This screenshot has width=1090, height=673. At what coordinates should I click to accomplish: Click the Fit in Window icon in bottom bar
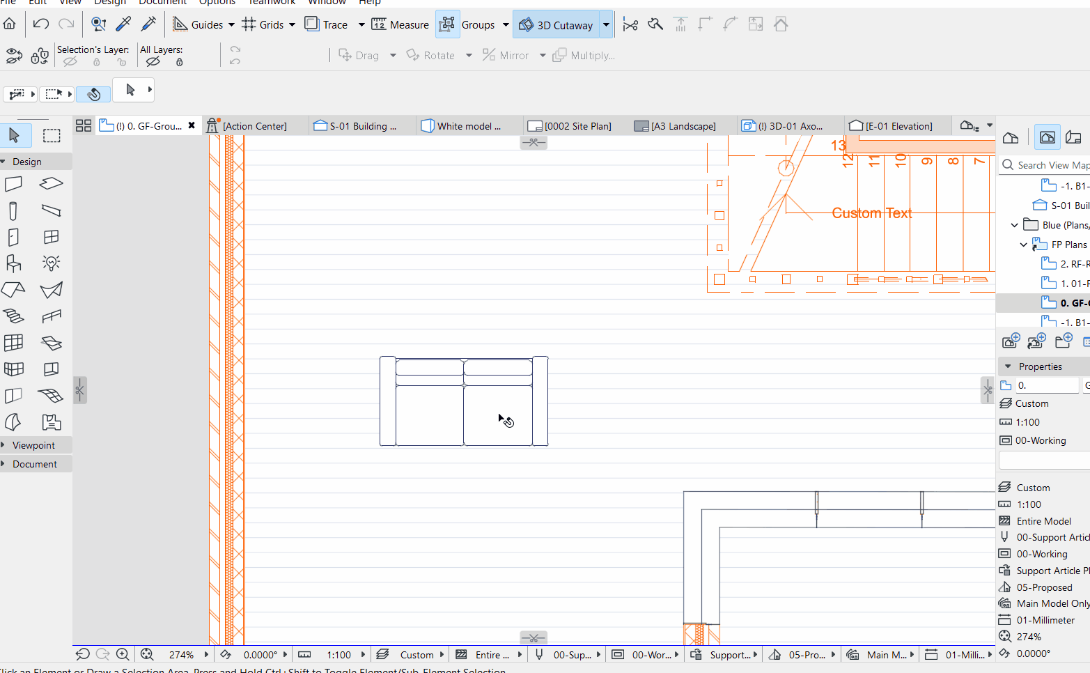tap(147, 654)
